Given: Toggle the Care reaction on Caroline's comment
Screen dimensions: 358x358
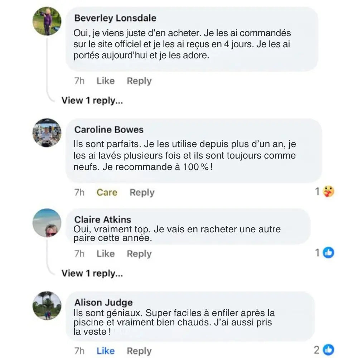Looking at the screenshot, I should (107, 193).
